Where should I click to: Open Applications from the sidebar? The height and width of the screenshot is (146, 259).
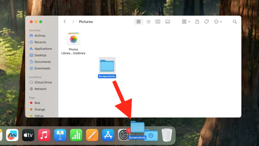click(x=43, y=49)
